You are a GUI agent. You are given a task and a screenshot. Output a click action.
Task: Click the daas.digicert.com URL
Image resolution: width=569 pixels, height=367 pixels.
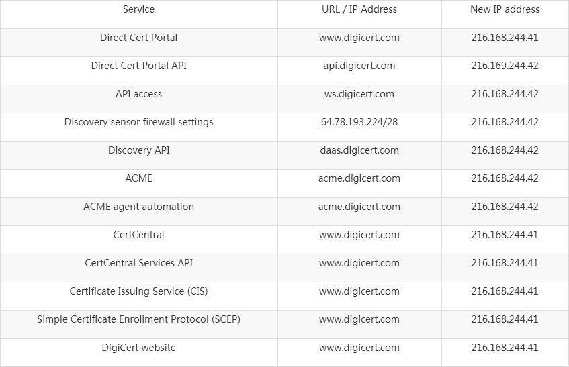359,150
